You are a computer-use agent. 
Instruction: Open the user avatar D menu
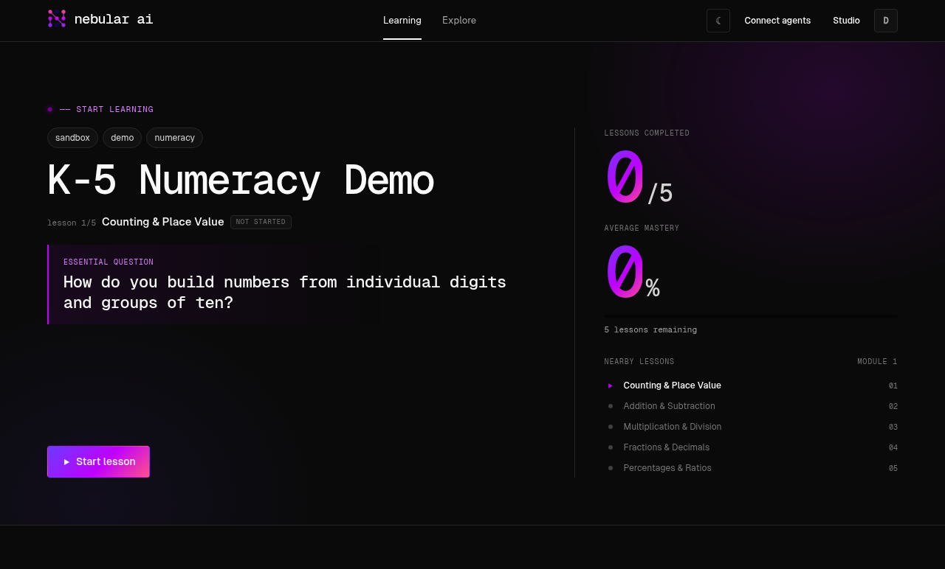click(886, 21)
